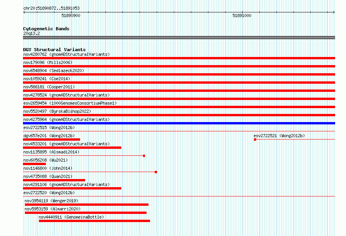Click the 20q13.2 band label

31,33
